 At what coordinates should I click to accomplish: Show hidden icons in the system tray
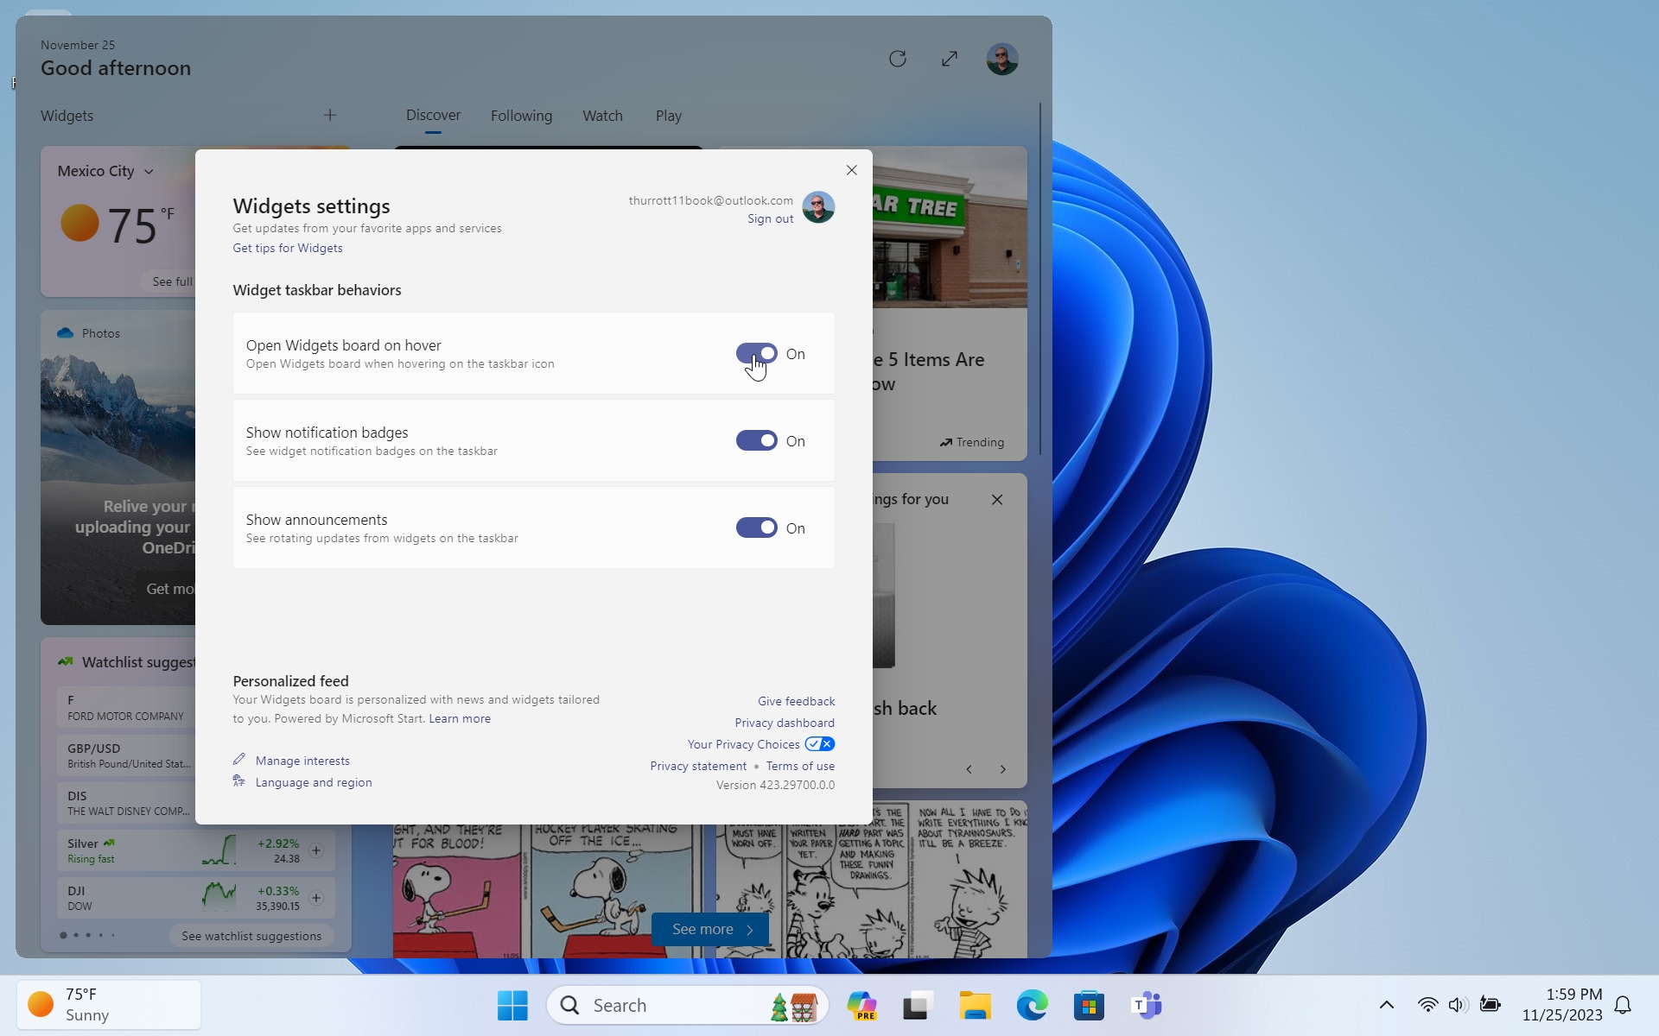1386,1005
